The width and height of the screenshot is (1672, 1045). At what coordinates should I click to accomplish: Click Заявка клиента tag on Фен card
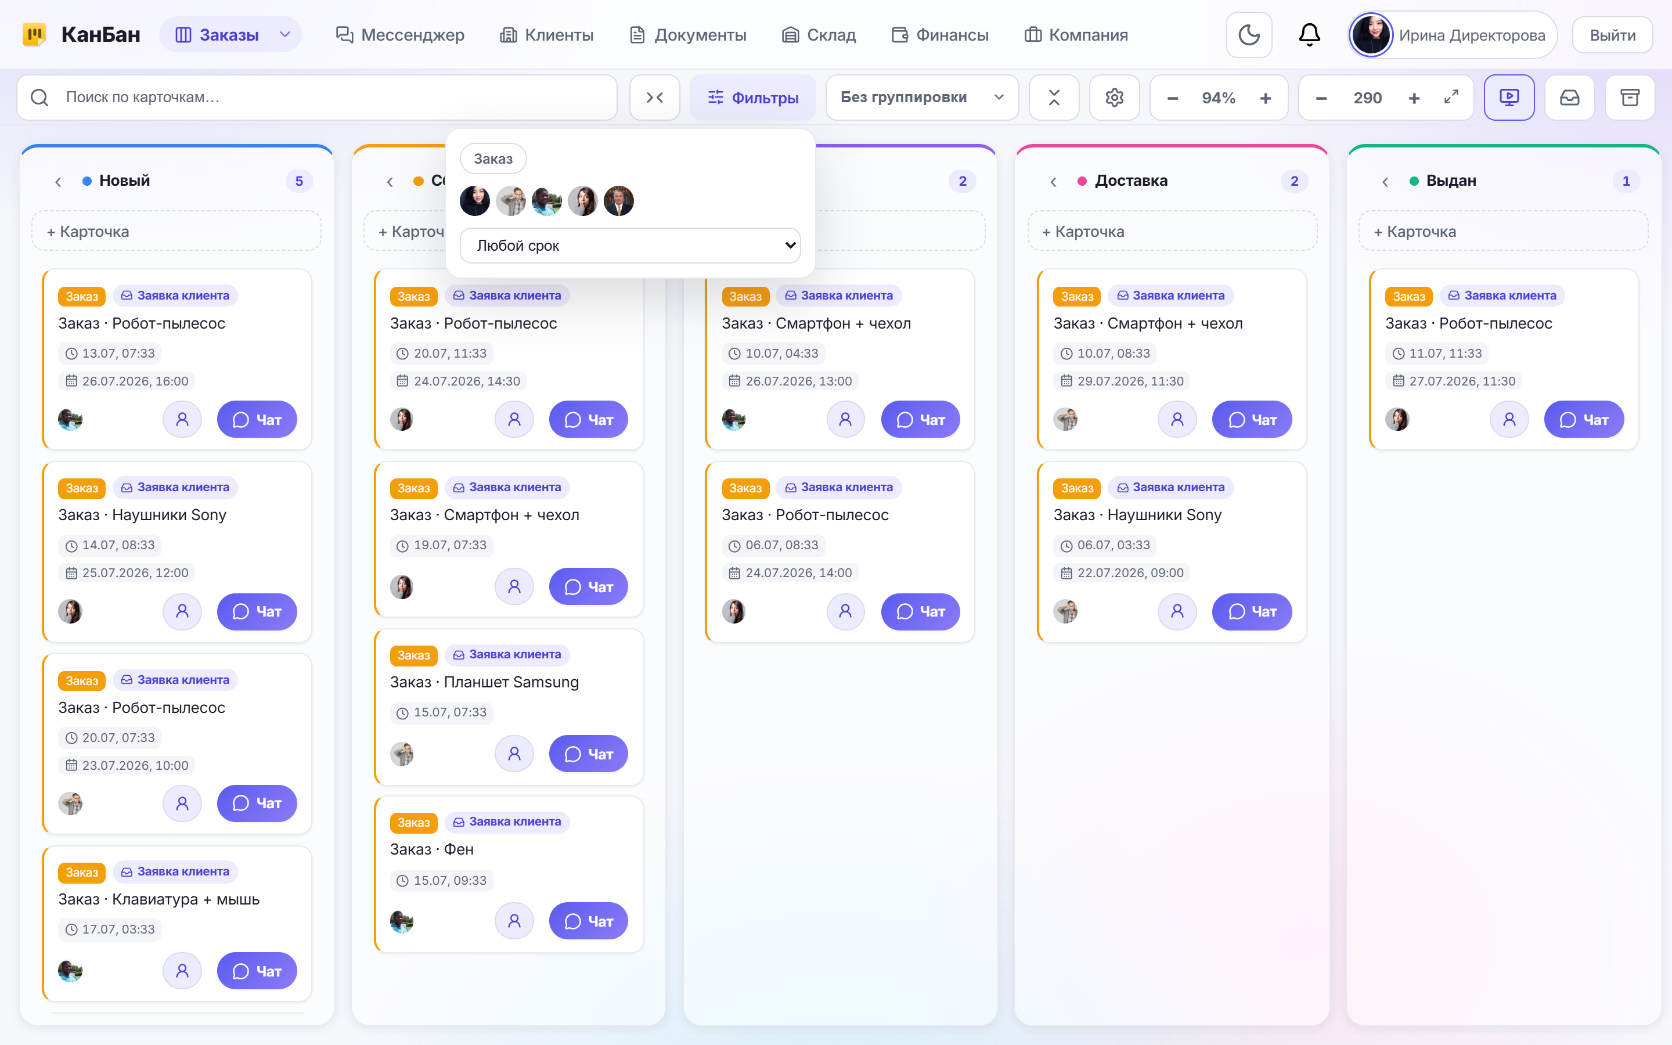[x=507, y=821]
